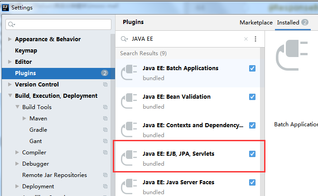
Task: Collapse the Build Tools tree node
Action: 17,107
